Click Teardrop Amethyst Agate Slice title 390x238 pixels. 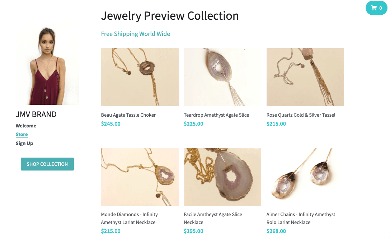216,115
